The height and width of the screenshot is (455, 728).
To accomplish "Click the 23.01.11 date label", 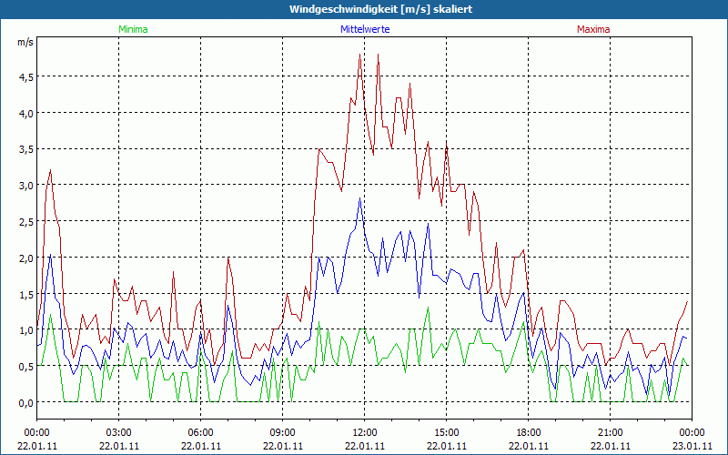I will (x=693, y=446).
